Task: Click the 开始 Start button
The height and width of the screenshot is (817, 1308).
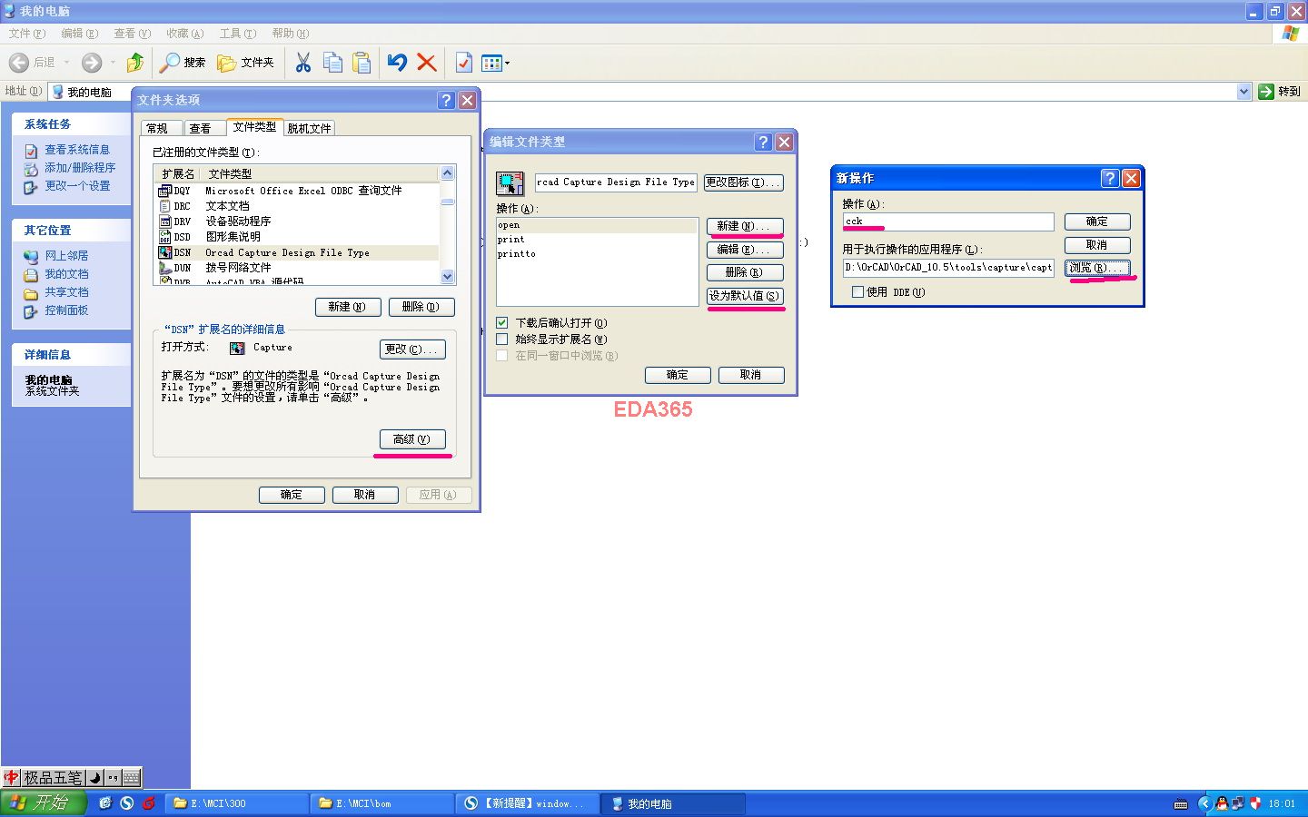Action: click(x=44, y=803)
